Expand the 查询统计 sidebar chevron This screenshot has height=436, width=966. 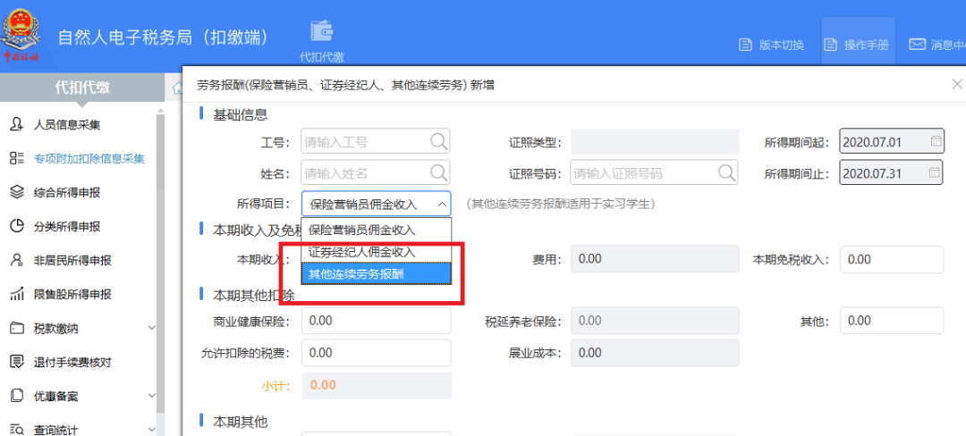[152, 429]
